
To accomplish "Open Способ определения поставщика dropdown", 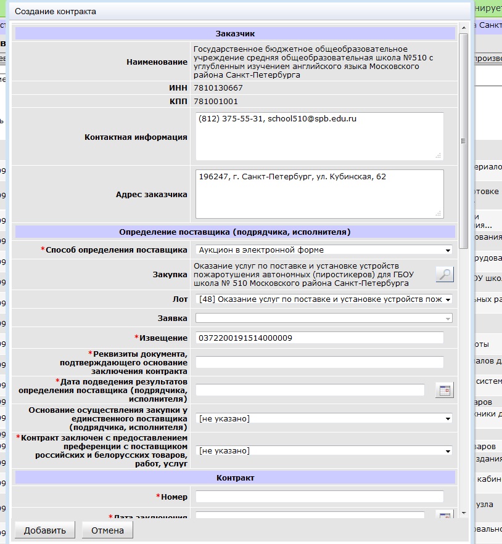I will tap(324, 250).
